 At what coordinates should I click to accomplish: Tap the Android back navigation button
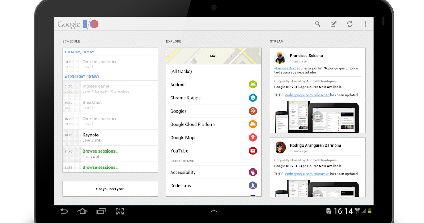click(x=64, y=211)
